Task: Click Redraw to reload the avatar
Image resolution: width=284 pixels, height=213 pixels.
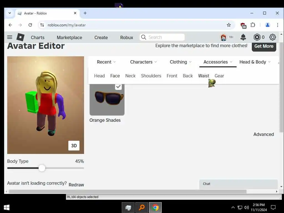Action: pyautogui.click(x=76, y=185)
